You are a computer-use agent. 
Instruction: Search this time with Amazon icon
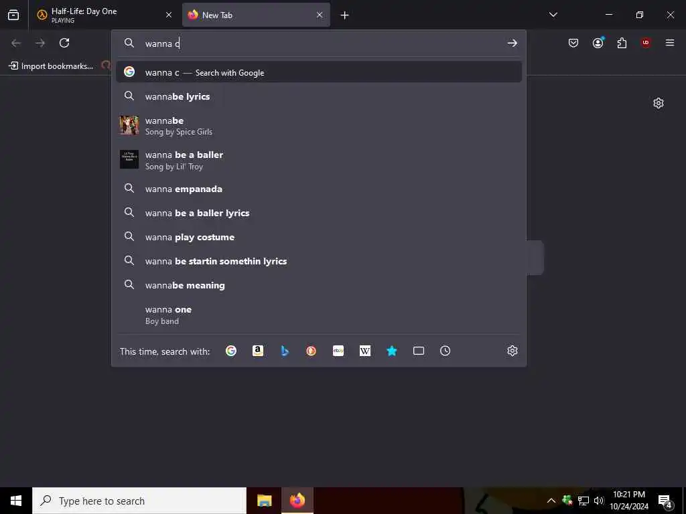258,351
